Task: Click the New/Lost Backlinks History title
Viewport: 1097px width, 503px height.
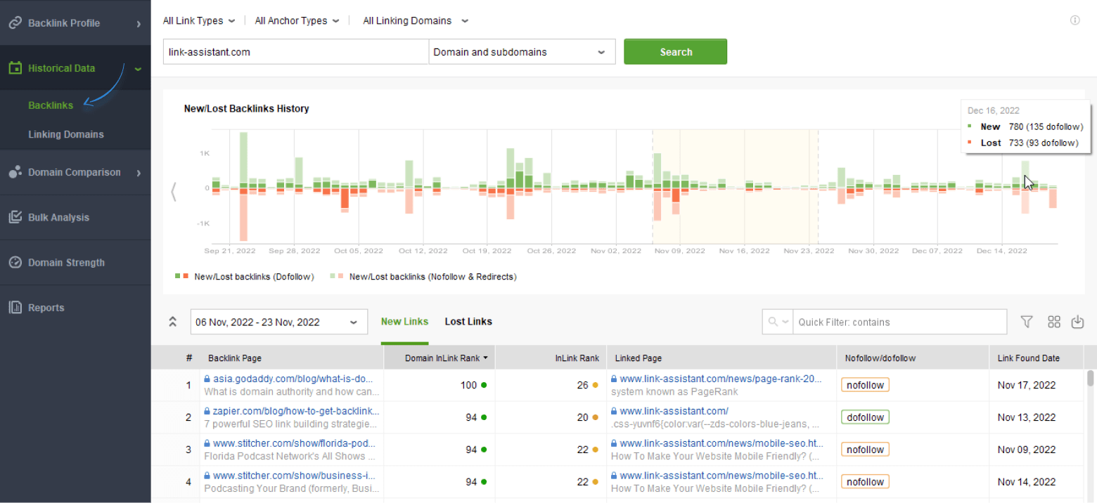Action: coord(246,109)
